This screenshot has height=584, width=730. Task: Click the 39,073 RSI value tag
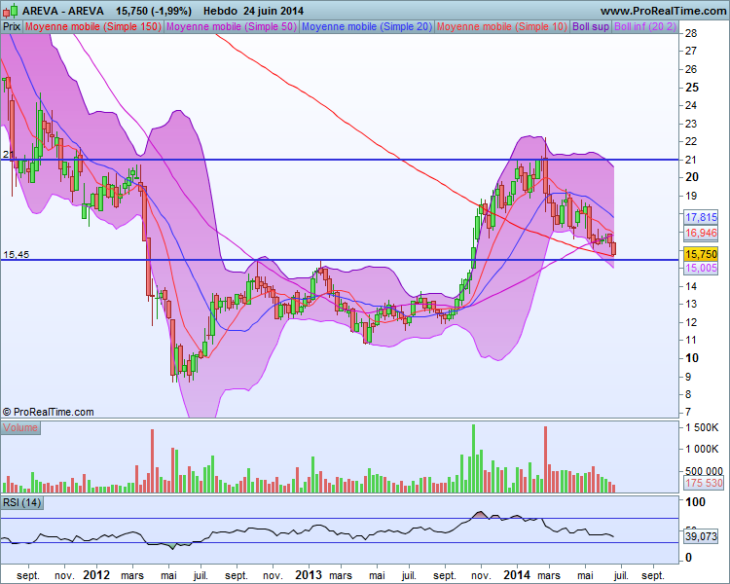pyautogui.click(x=701, y=536)
